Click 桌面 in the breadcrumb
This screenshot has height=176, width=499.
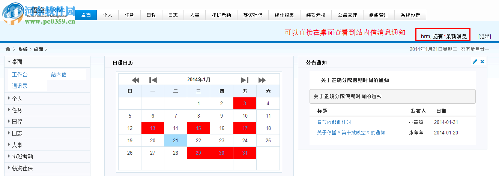pyautogui.click(x=38, y=49)
